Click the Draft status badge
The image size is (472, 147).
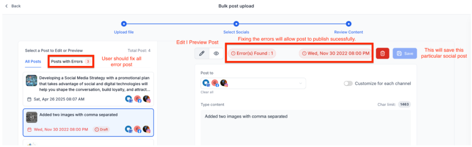click(102, 129)
